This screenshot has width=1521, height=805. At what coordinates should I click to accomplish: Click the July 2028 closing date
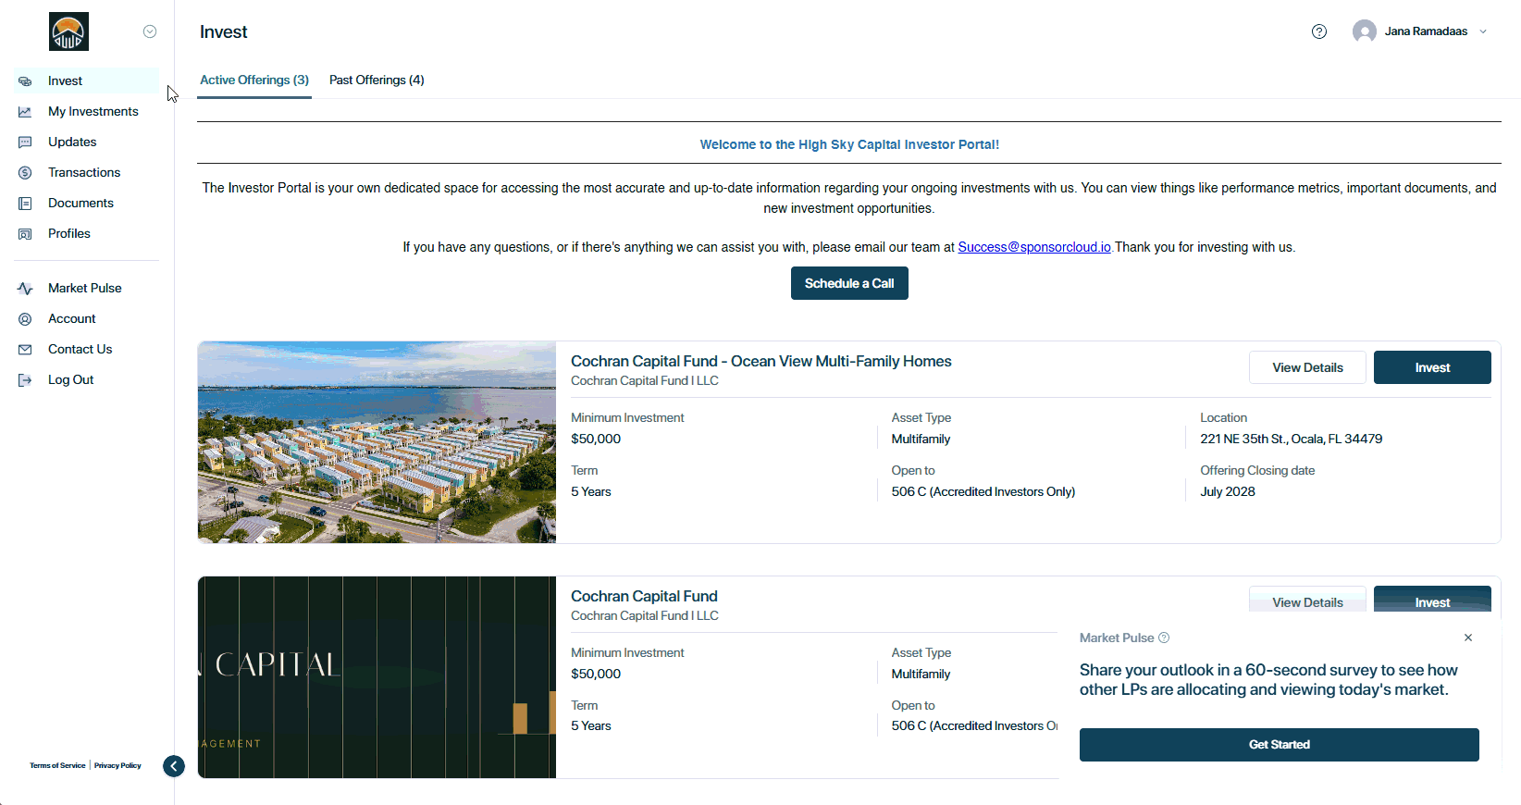click(1228, 492)
